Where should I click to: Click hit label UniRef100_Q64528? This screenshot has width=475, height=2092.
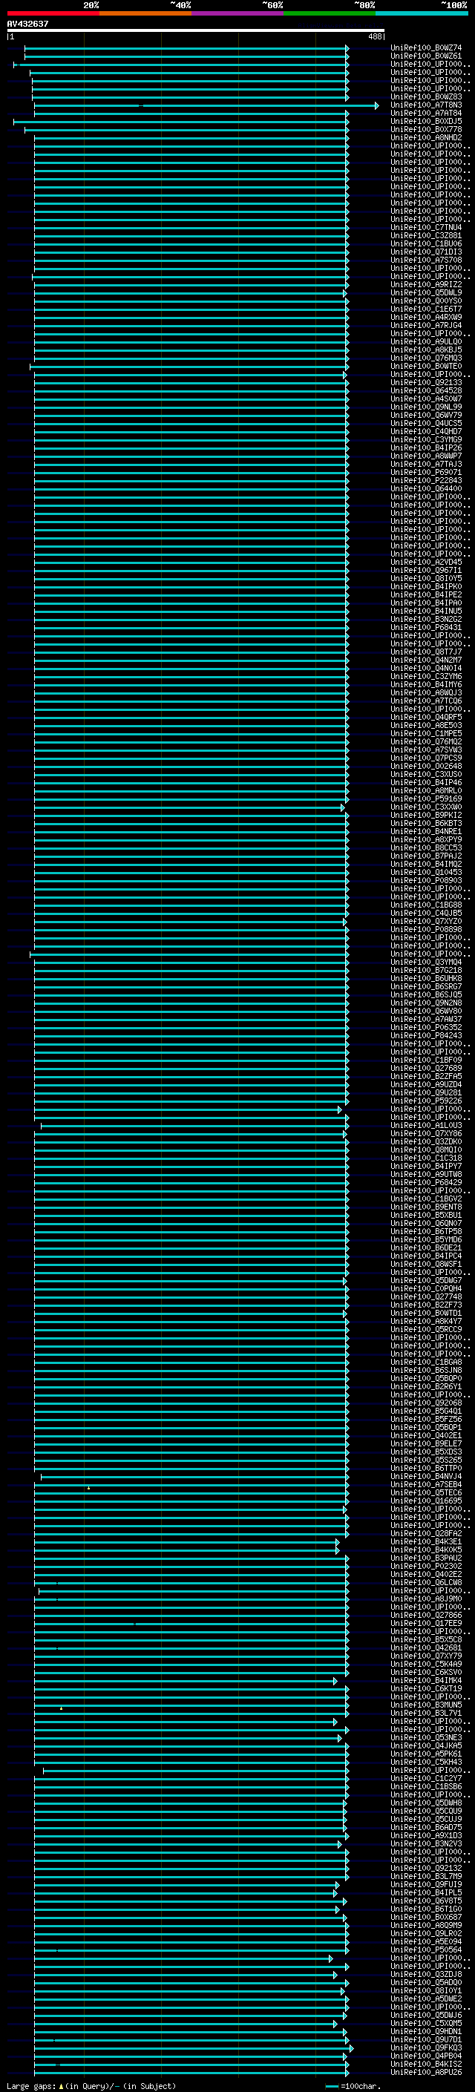pos(426,390)
